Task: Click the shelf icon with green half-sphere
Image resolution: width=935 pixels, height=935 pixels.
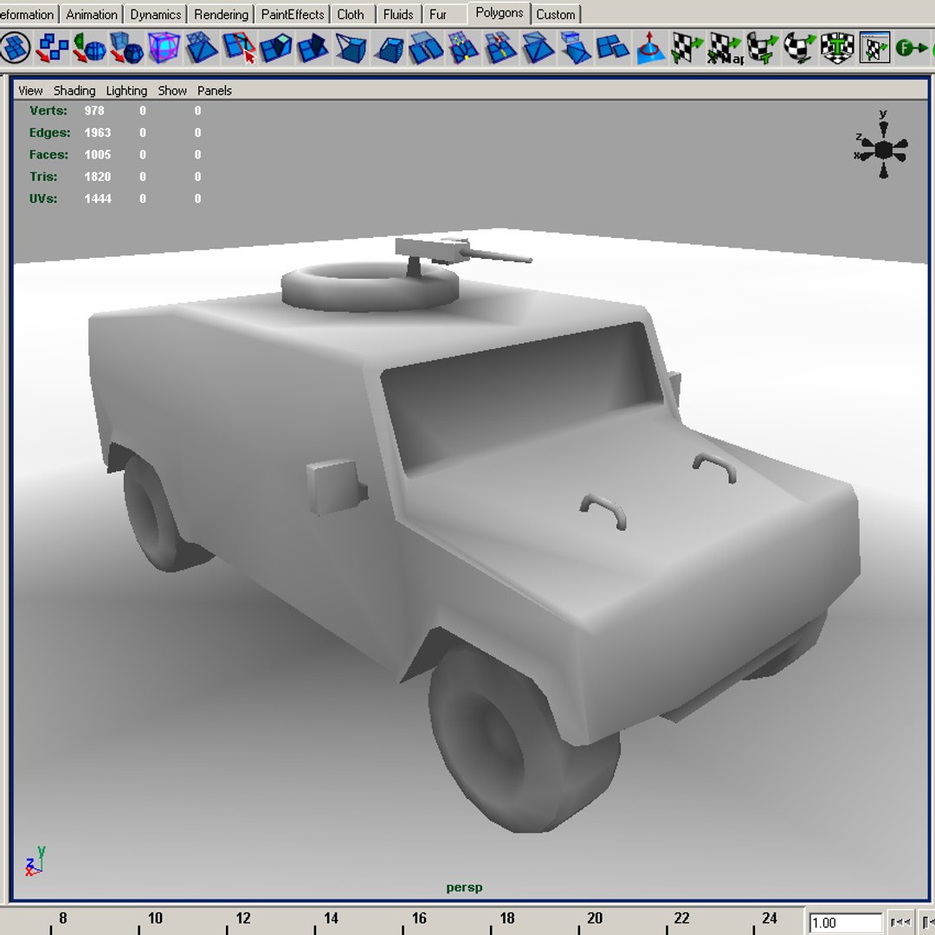Action: [89, 48]
